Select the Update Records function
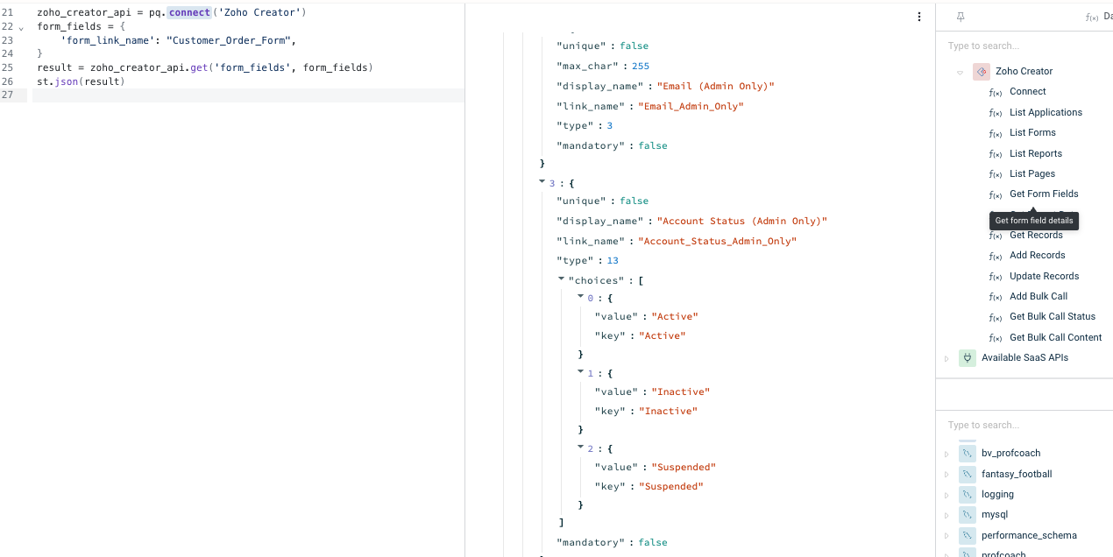This screenshot has height=557, width=1113. coord(1044,276)
